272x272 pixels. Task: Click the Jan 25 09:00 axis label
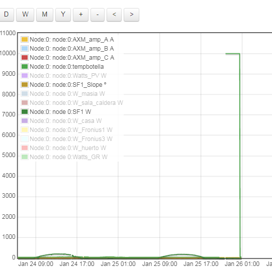(159, 264)
